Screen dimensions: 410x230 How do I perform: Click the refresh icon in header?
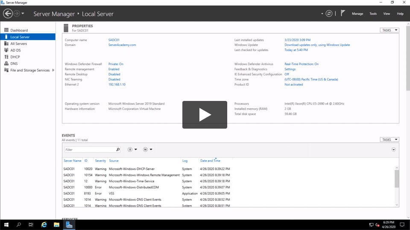click(x=329, y=14)
